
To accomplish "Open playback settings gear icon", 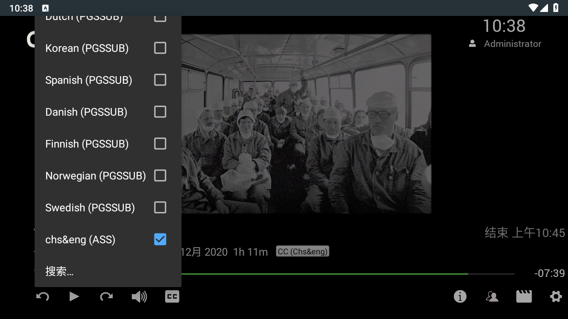I will [x=556, y=296].
